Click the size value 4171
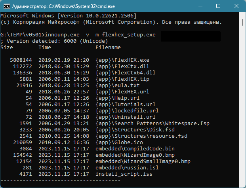 coord(26,174)
